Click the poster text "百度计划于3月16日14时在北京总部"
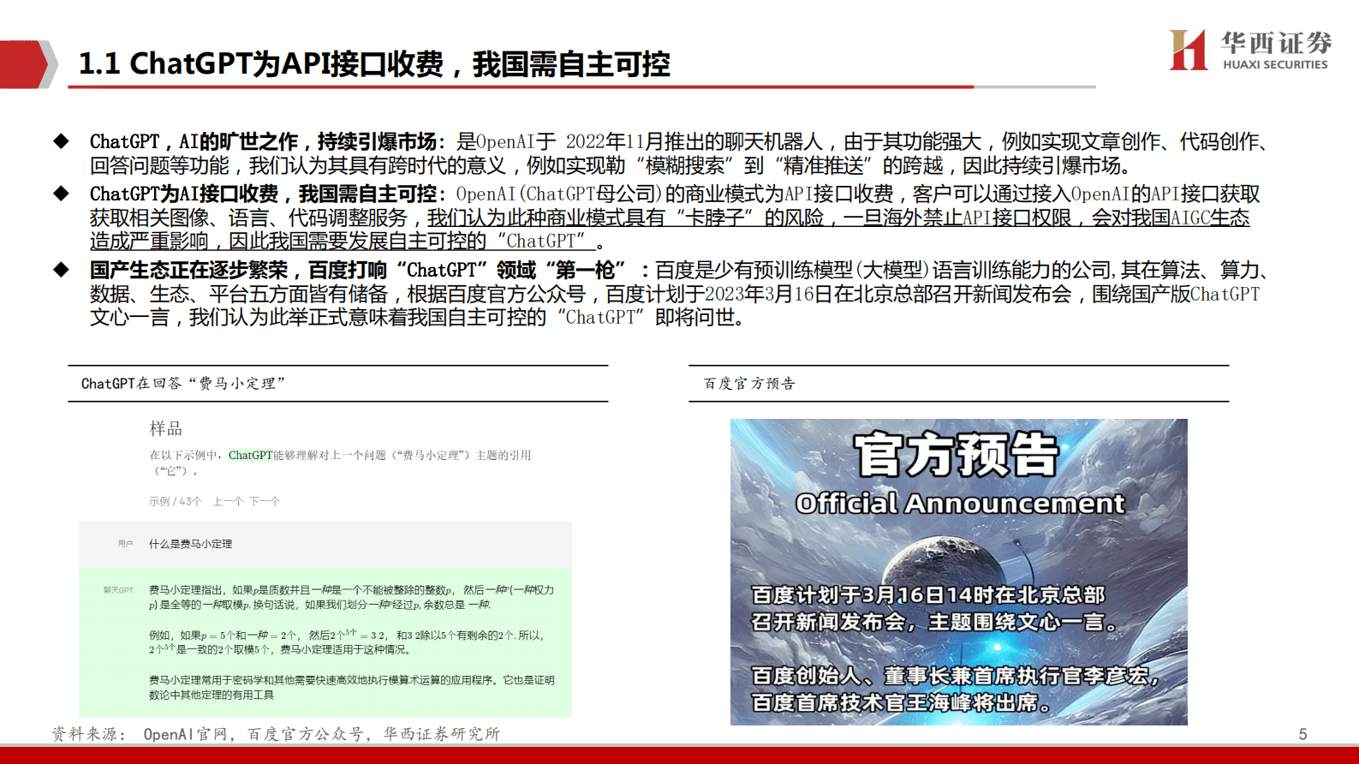Image resolution: width=1359 pixels, height=764 pixels. pyautogui.click(x=928, y=595)
